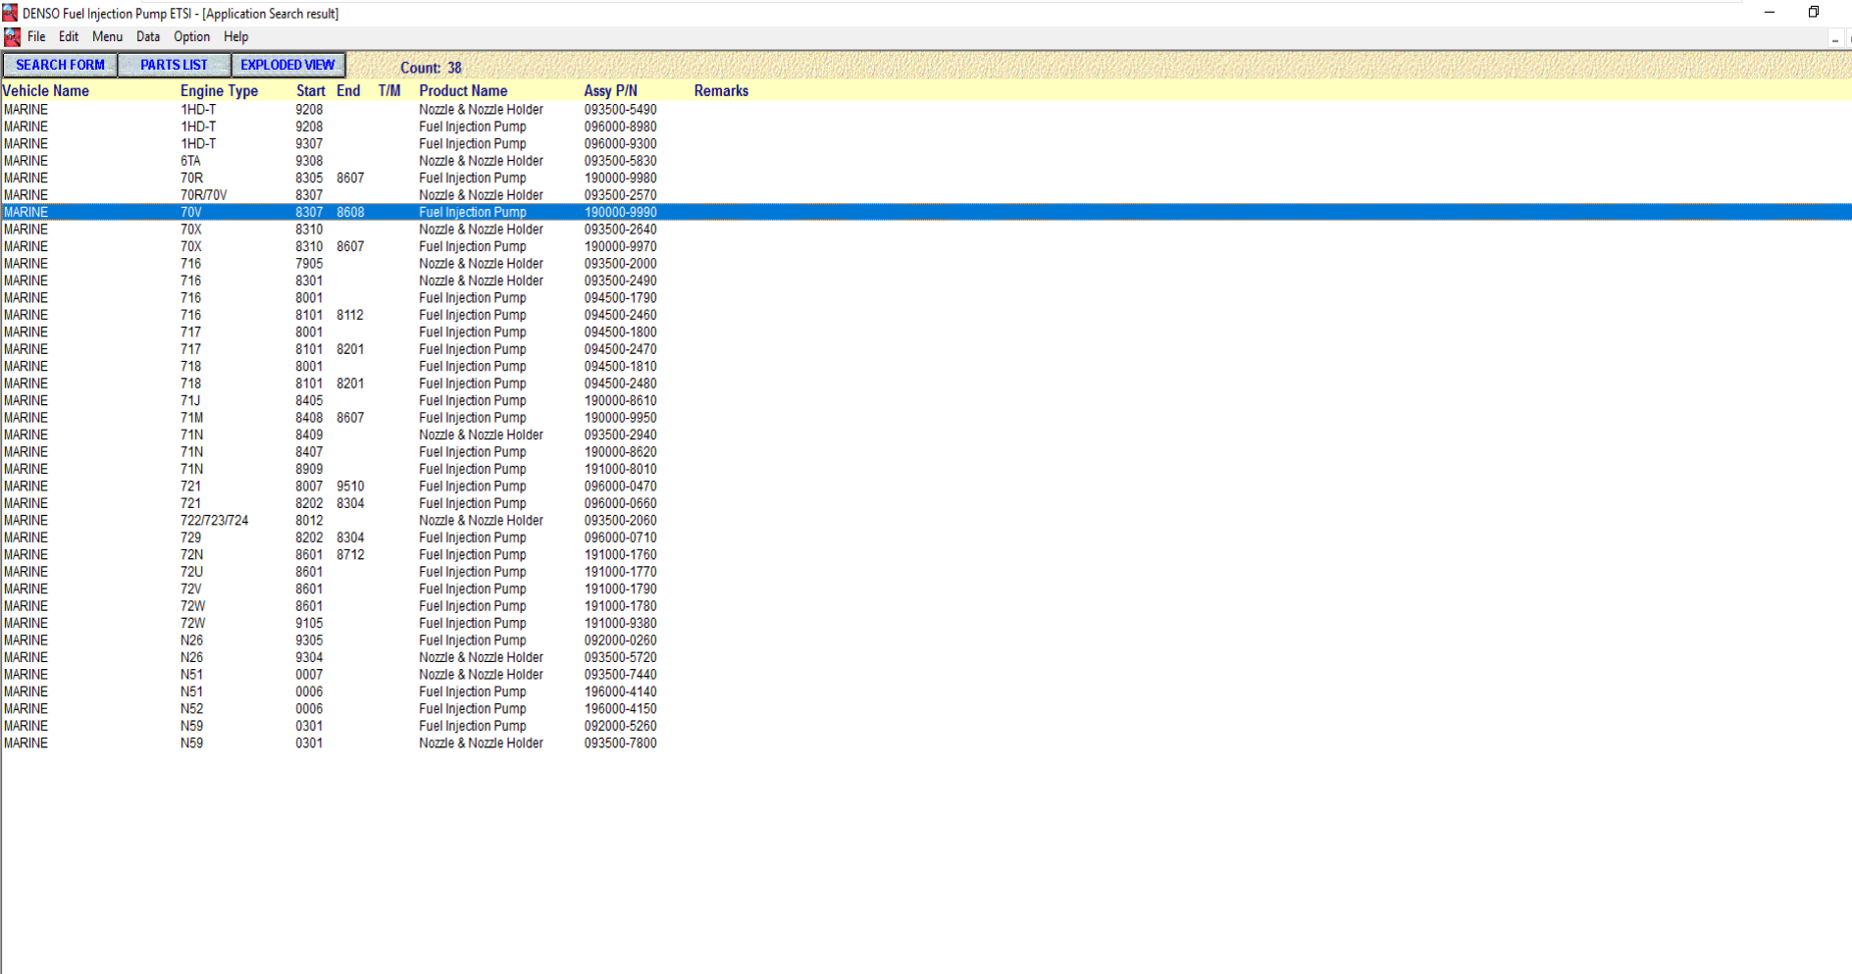
Task: Click the End column header
Action: click(348, 91)
